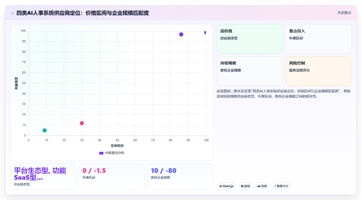The height and width of the screenshot is (200, 362).
Task: Open the 持续观察 quadrant card
Action: 249,71
